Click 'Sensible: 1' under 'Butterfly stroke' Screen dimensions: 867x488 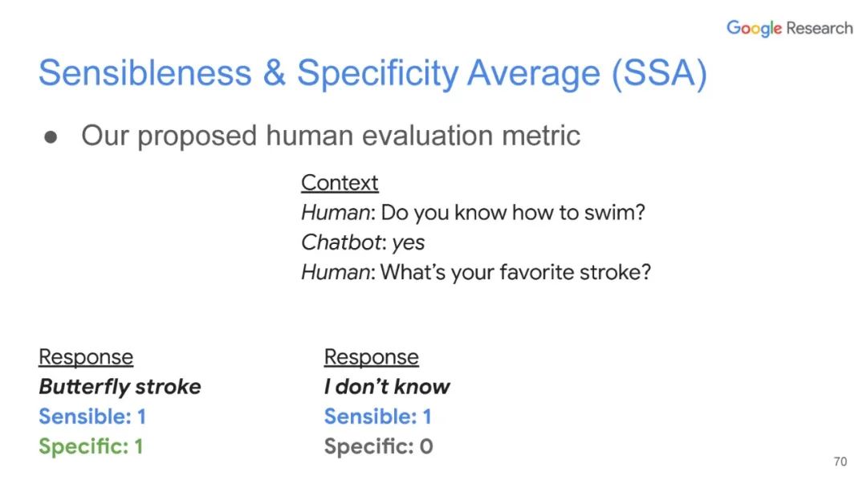point(92,416)
